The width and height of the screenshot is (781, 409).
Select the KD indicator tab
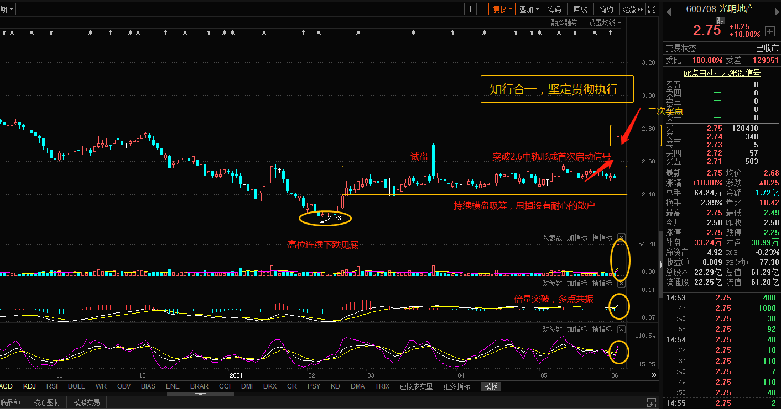[335, 386]
